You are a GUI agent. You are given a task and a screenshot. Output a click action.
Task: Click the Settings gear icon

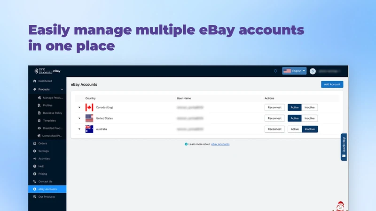tap(35, 151)
